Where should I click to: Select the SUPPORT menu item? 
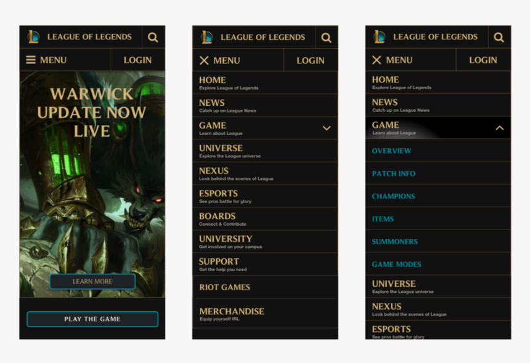(x=265, y=264)
